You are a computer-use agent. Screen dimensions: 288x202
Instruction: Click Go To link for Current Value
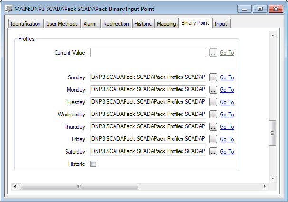(227, 53)
